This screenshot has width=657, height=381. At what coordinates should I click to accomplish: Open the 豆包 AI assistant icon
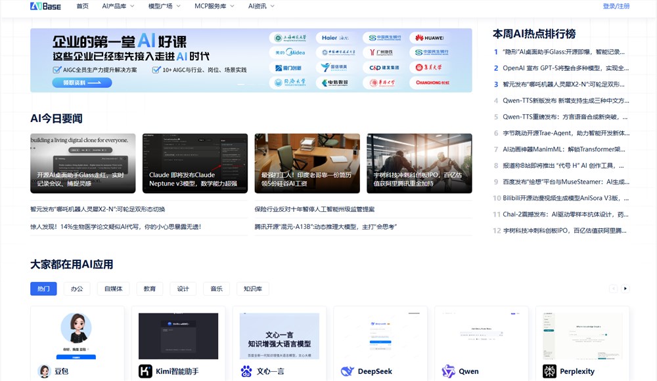pos(43,371)
